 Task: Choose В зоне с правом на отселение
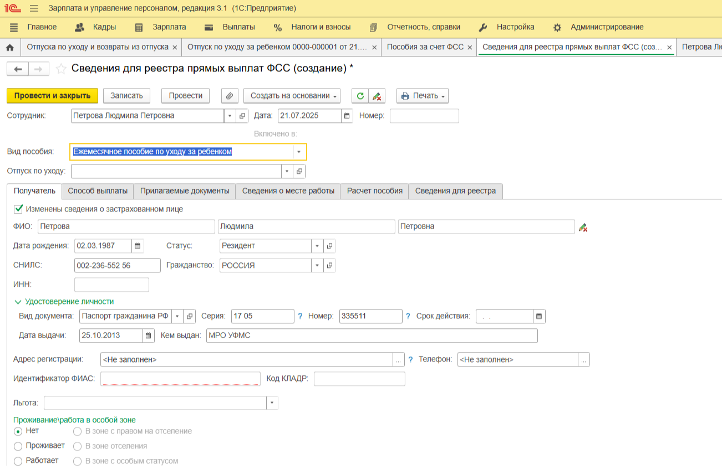click(x=78, y=431)
